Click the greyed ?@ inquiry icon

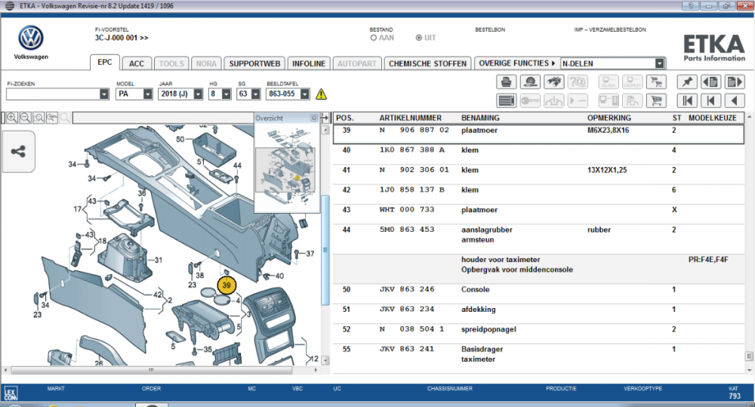coord(578,82)
